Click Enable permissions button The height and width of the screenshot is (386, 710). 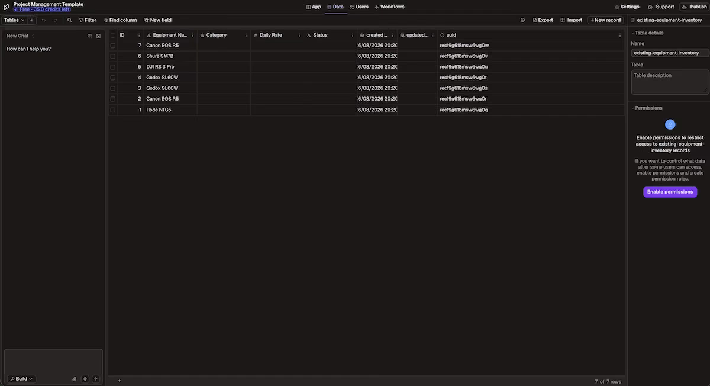pyautogui.click(x=670, y=192)
